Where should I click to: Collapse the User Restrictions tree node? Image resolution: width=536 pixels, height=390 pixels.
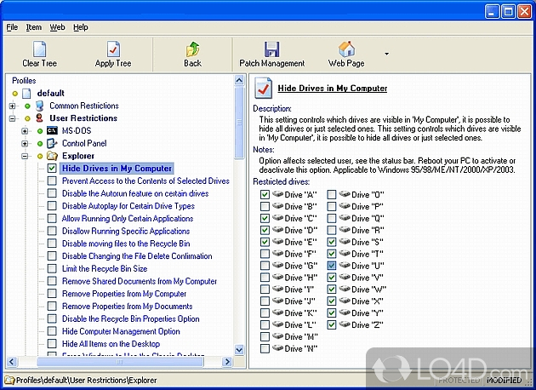(x=13, y=118)
